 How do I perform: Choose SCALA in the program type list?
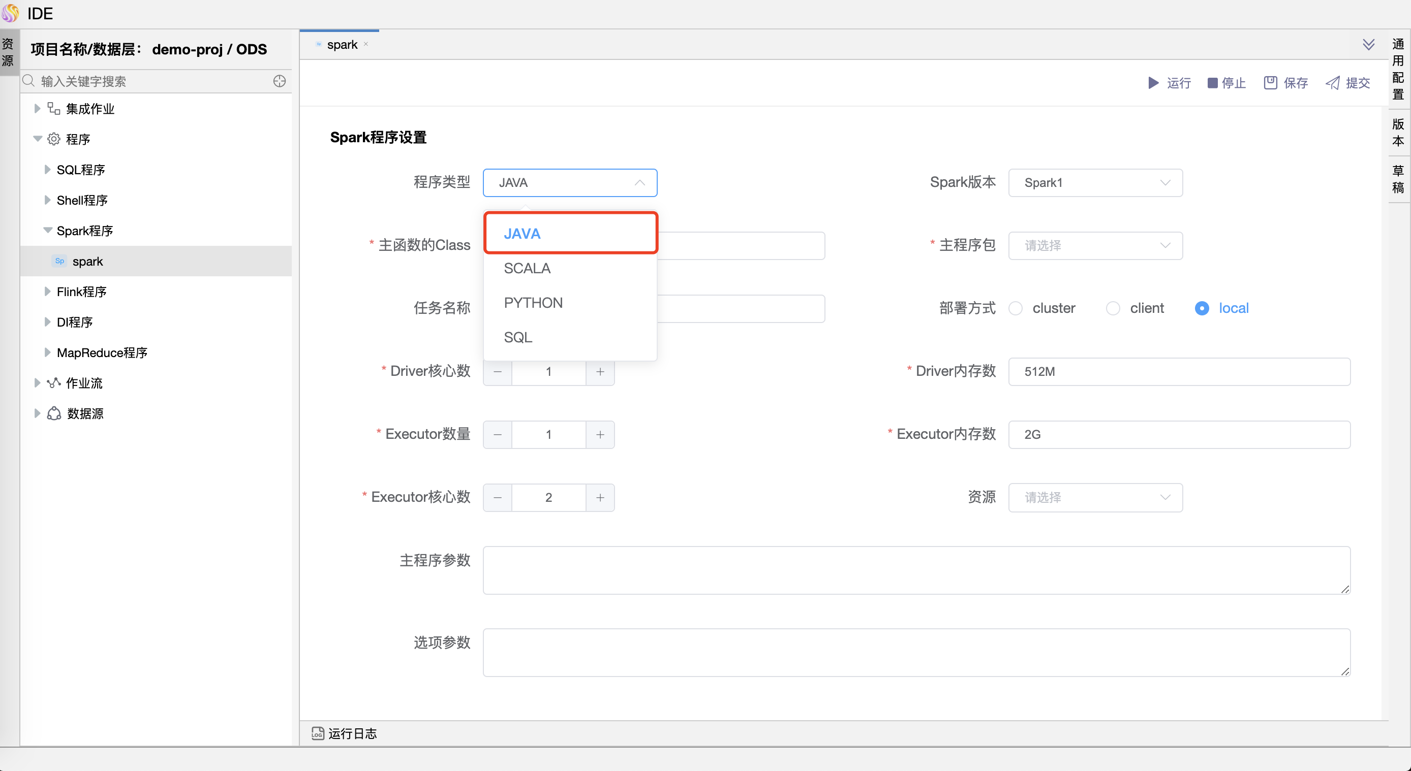[527, 268]
